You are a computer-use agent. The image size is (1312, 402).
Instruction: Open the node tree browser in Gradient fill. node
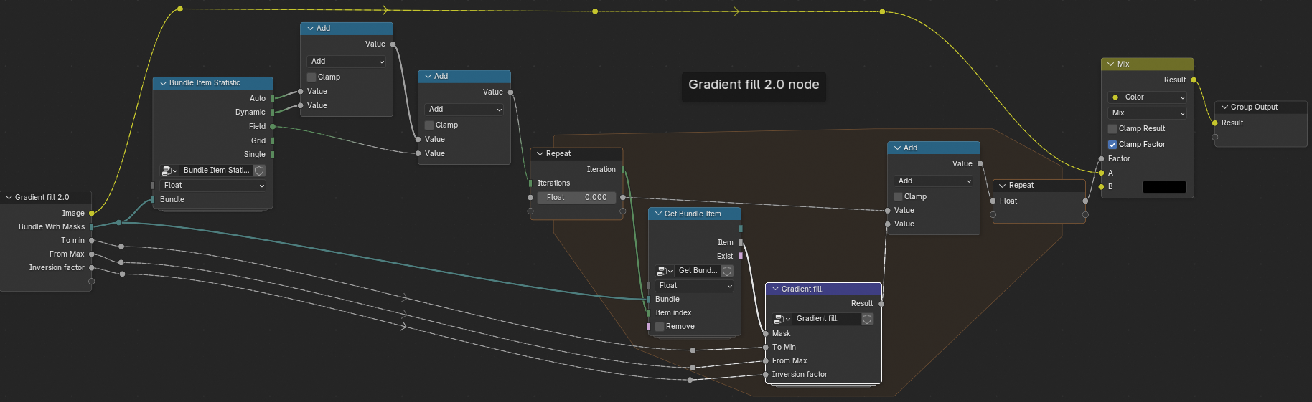pyautogui.click(x=782, y=319)
